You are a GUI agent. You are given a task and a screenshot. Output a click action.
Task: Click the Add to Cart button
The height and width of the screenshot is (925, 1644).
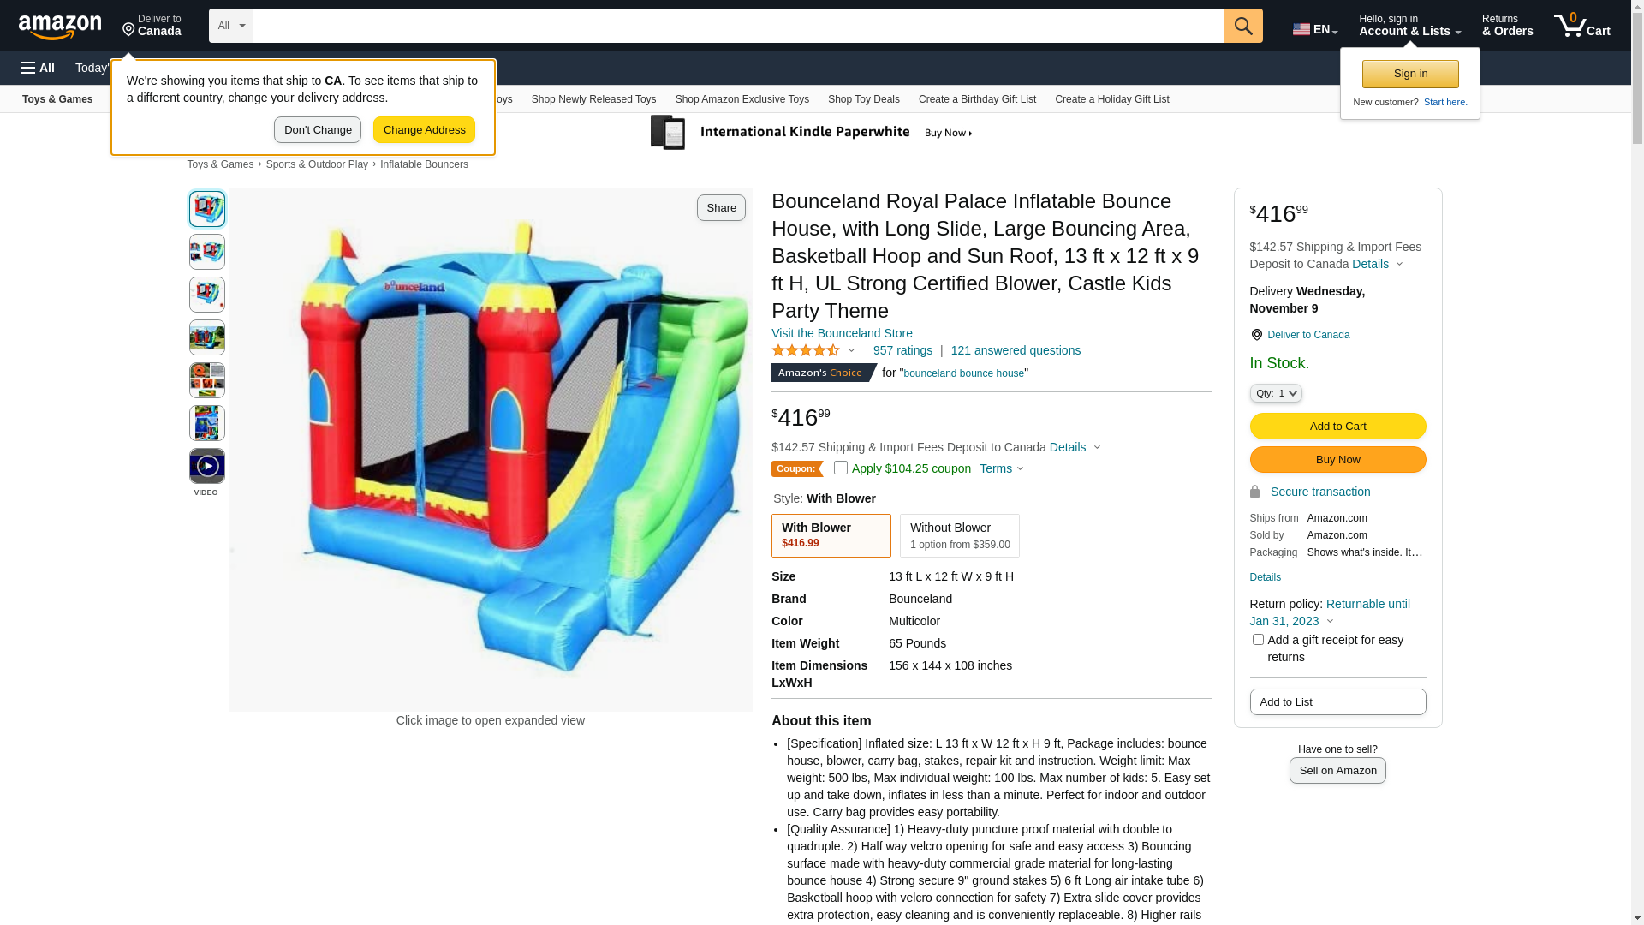(x=1337, y=426)
